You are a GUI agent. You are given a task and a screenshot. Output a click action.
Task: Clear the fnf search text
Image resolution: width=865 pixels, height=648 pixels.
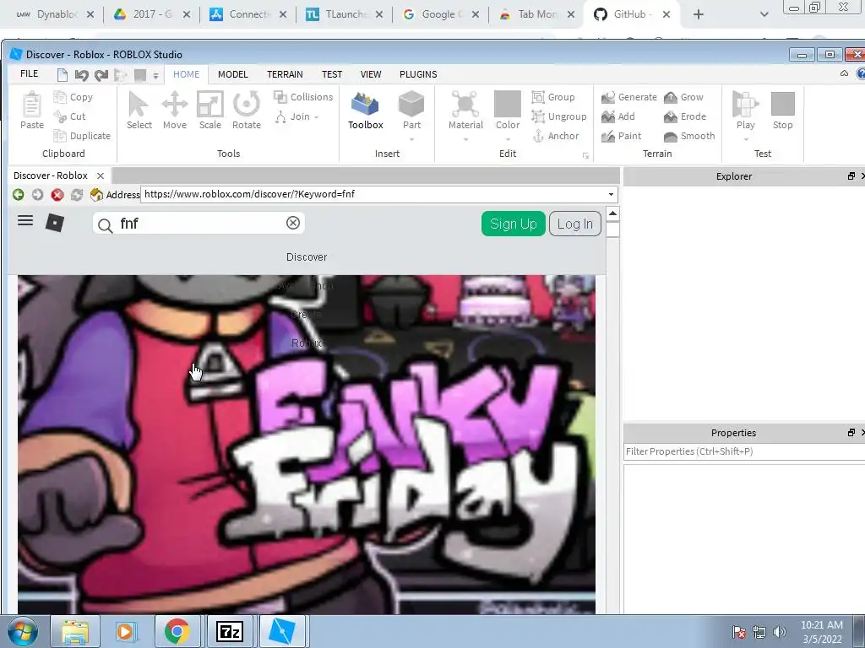point(293,223)
